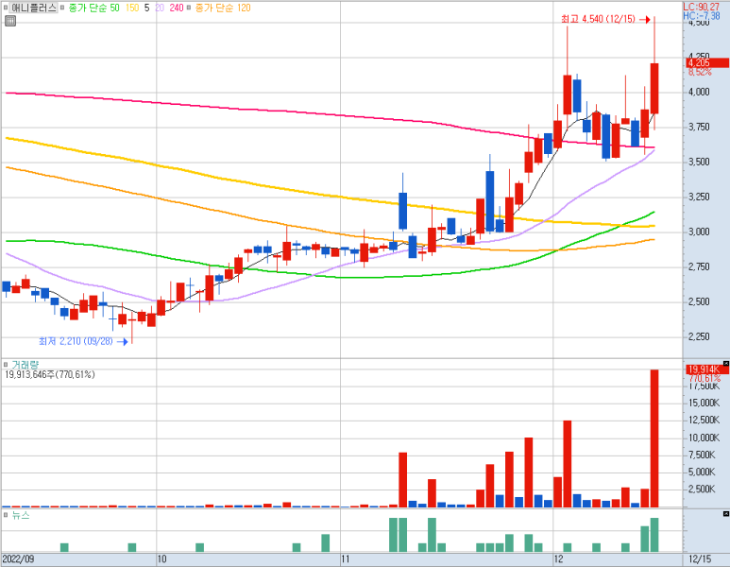Close the 거래량 volume panel
This screenshot has width=730, height=567.
(726, 364)
